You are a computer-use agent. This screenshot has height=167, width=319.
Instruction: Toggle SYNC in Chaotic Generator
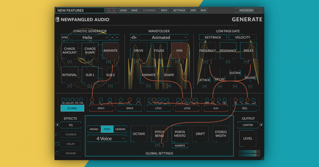(65, 37)
